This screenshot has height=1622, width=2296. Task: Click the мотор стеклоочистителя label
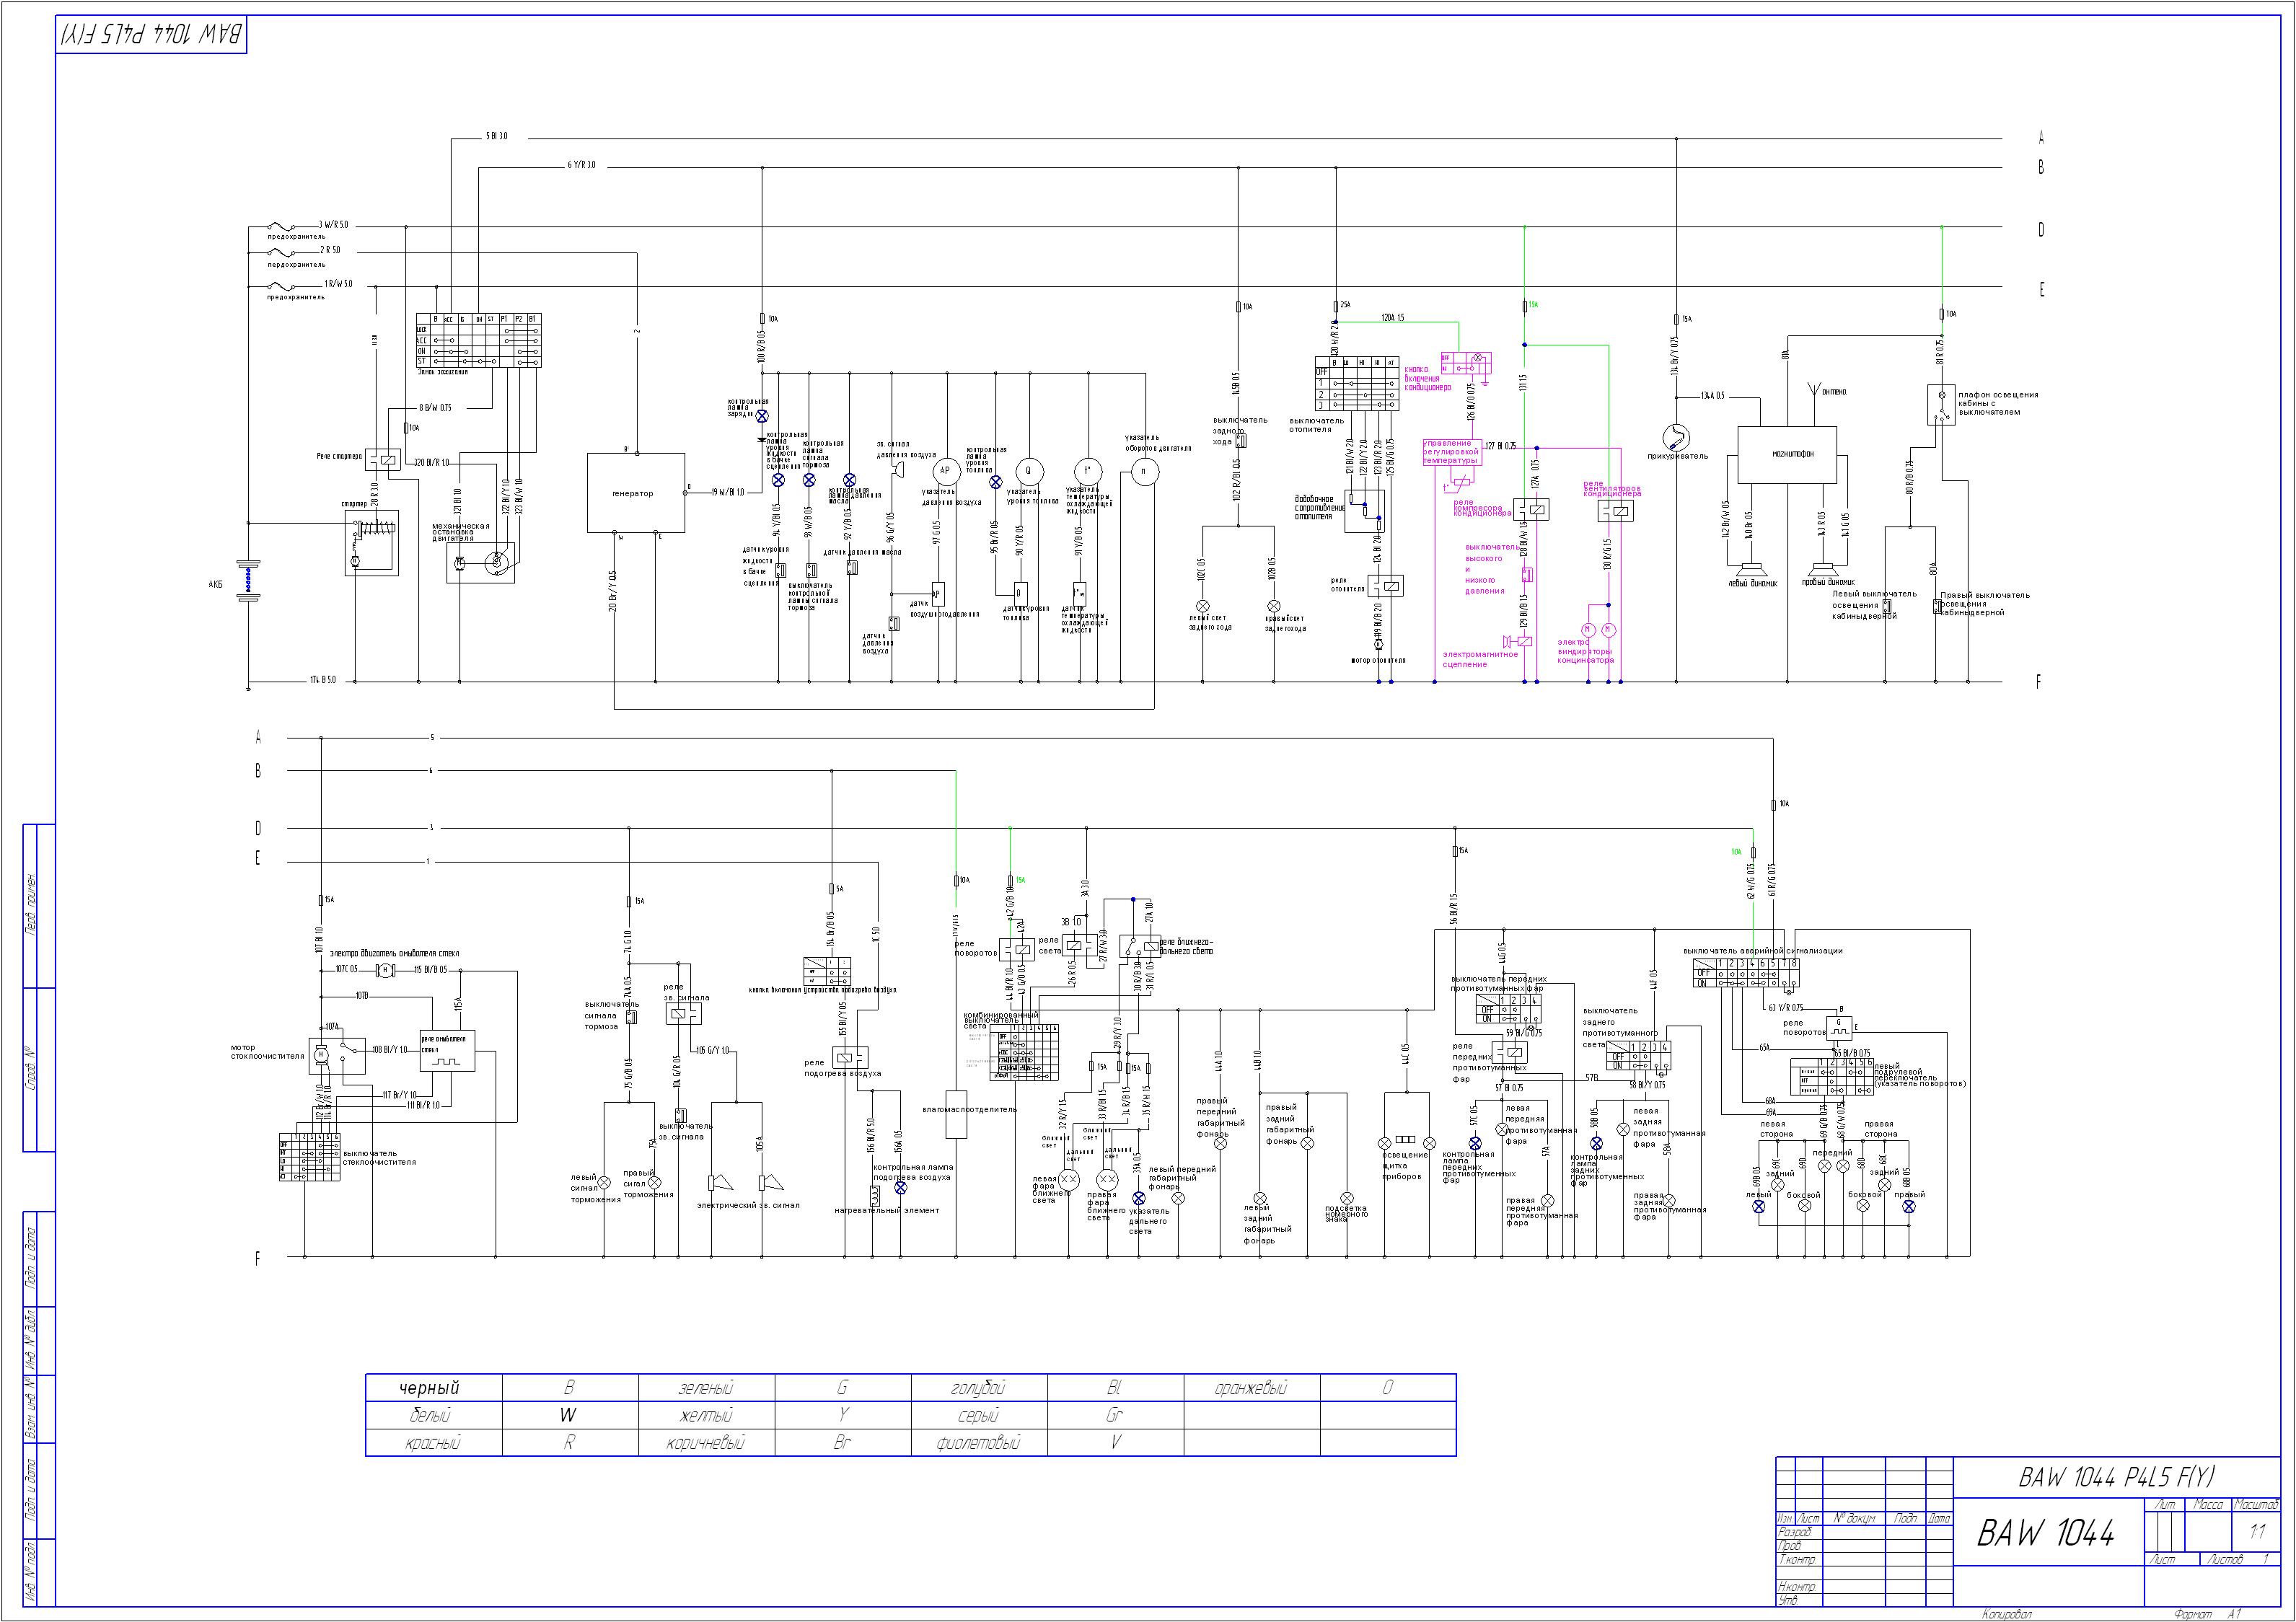267,1052
